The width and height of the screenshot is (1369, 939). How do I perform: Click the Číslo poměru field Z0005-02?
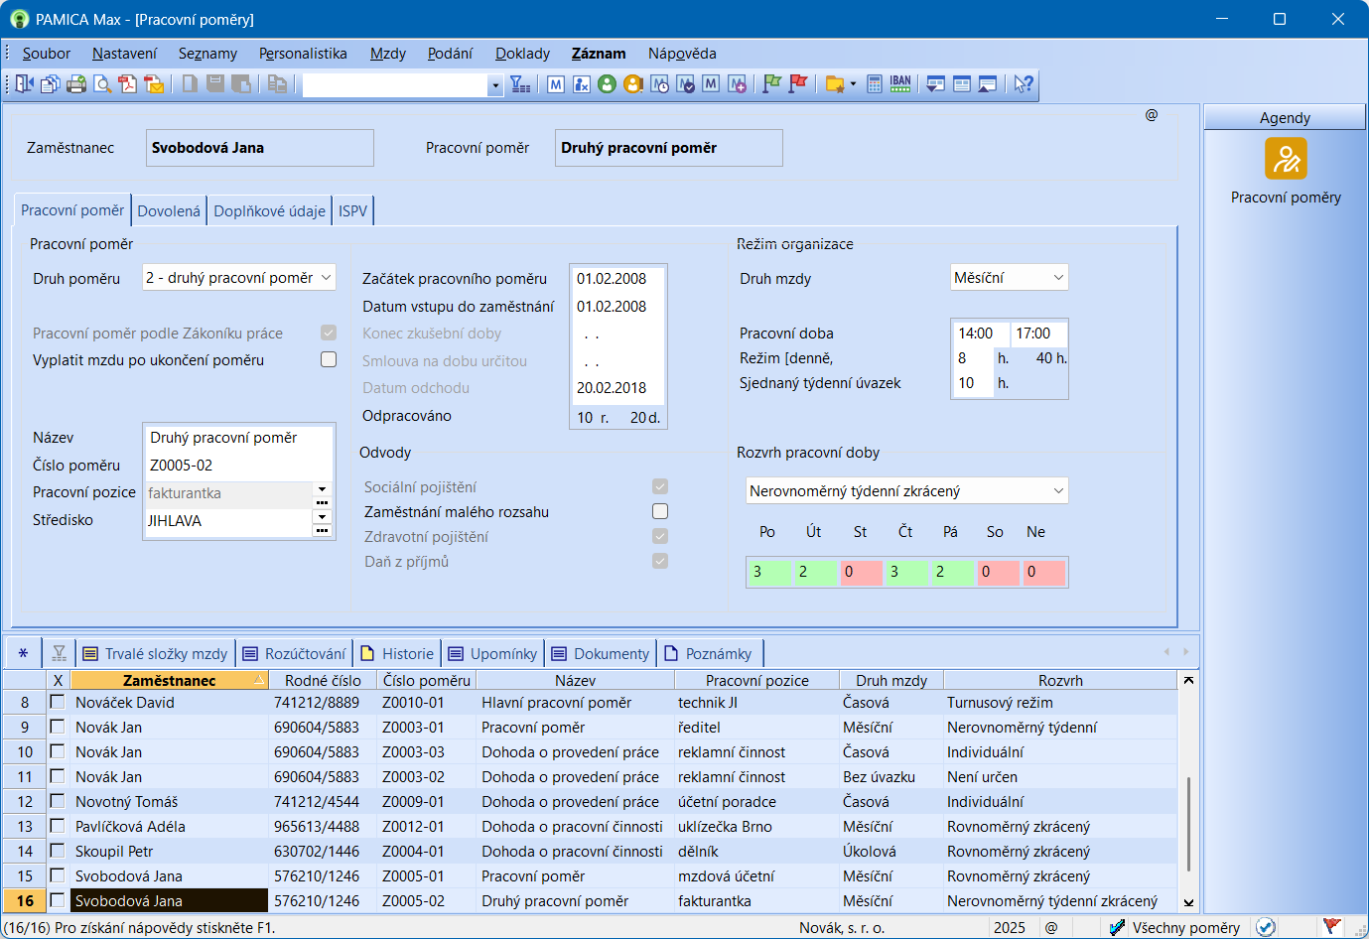[x=238, y=465]
